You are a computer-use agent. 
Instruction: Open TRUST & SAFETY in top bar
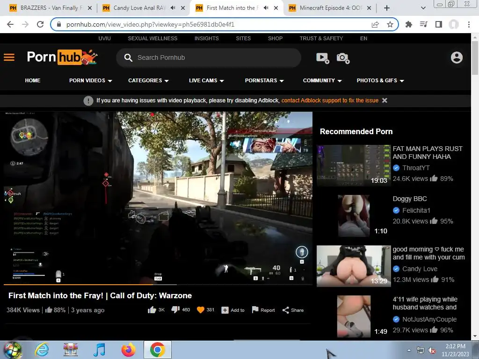click(321, 38)
